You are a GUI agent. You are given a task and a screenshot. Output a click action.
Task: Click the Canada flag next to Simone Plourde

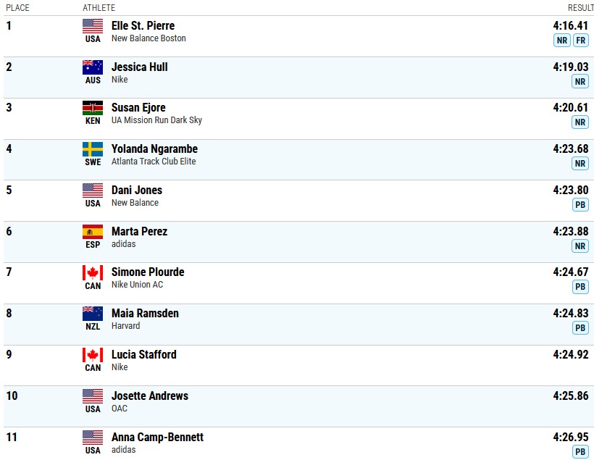pyautogui.click(x=93, y=272)
